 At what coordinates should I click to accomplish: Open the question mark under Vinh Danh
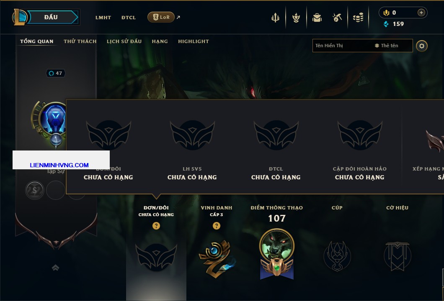pyautogui.click(x=216, y=225)
